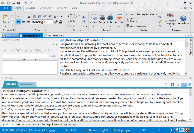This screenshot has height=133, width=194.
Task: Click the zoom in plus button
Action: click(171, 130)
